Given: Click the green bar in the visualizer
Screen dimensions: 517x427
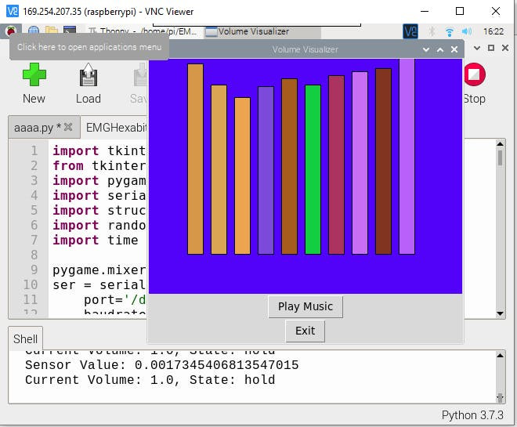Looking at the screenshot, I should 313,168.
